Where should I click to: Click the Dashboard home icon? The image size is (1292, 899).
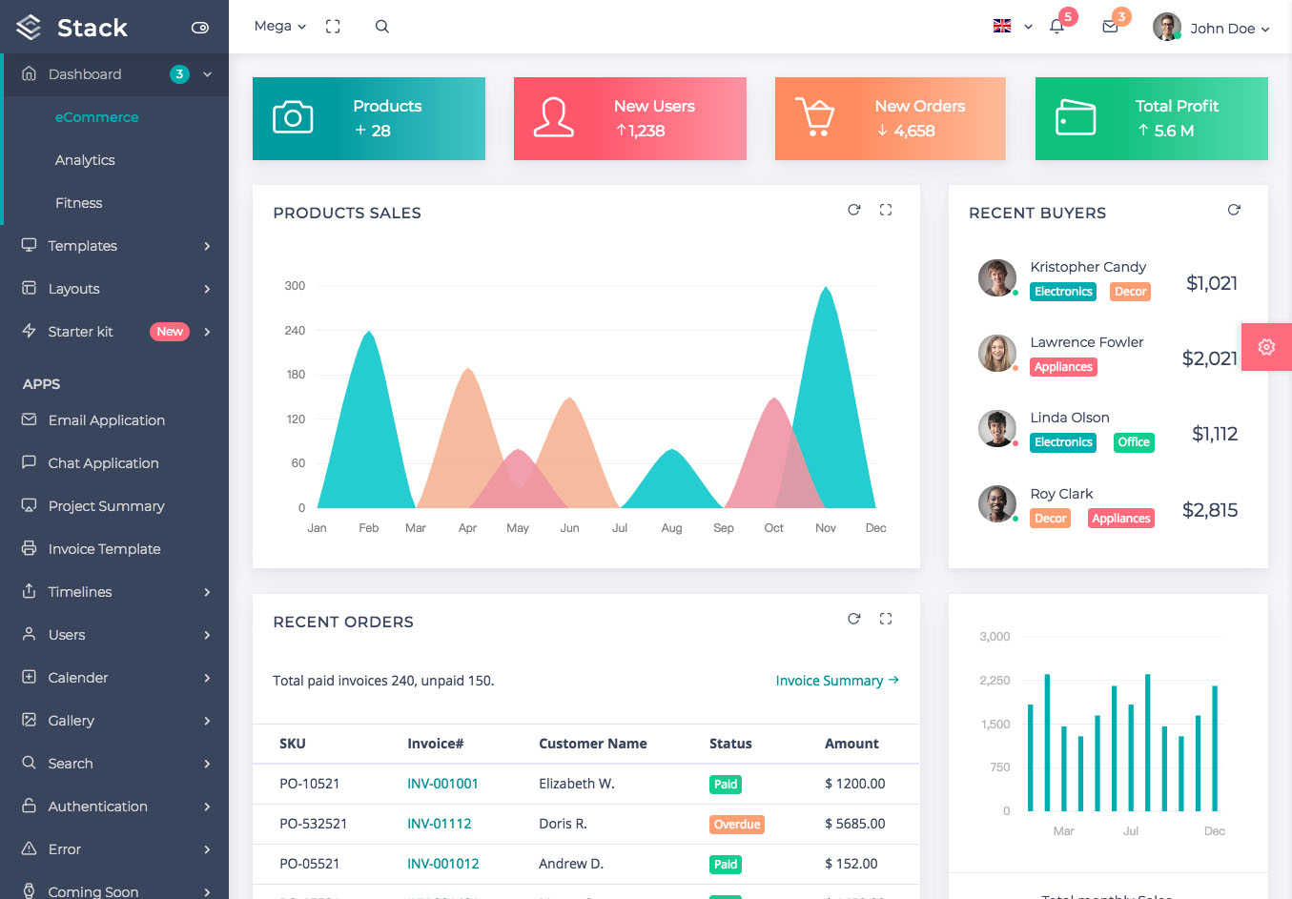[29, 73]
